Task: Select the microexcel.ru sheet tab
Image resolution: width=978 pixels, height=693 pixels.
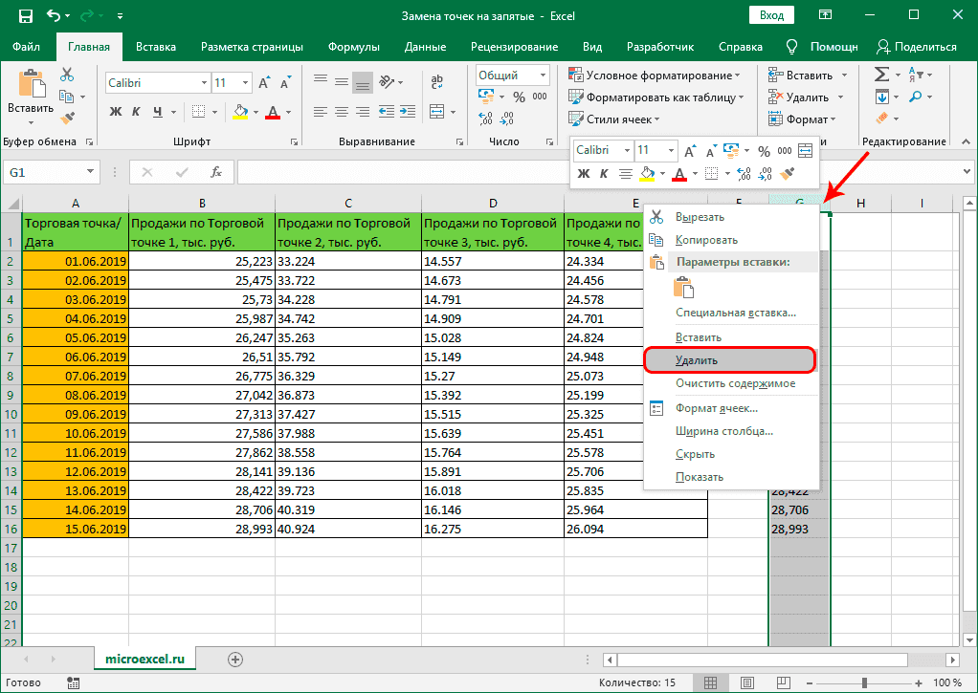Action: pos(144,659)
